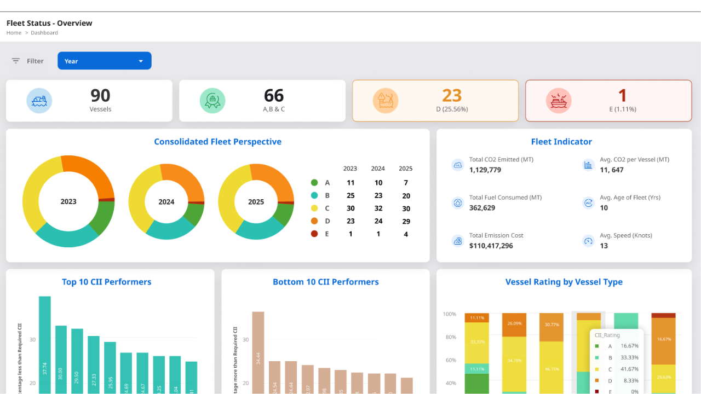Click the red E rating ship icon
Image resolution: width=701 pixels, height=394 pixels.
click(559, 101)
